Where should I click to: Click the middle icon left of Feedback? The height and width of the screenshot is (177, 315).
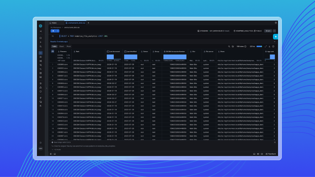click(258, 154)
